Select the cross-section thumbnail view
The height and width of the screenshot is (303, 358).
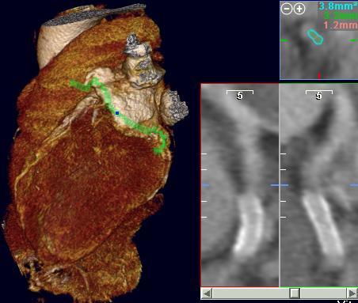pos(319,40)
